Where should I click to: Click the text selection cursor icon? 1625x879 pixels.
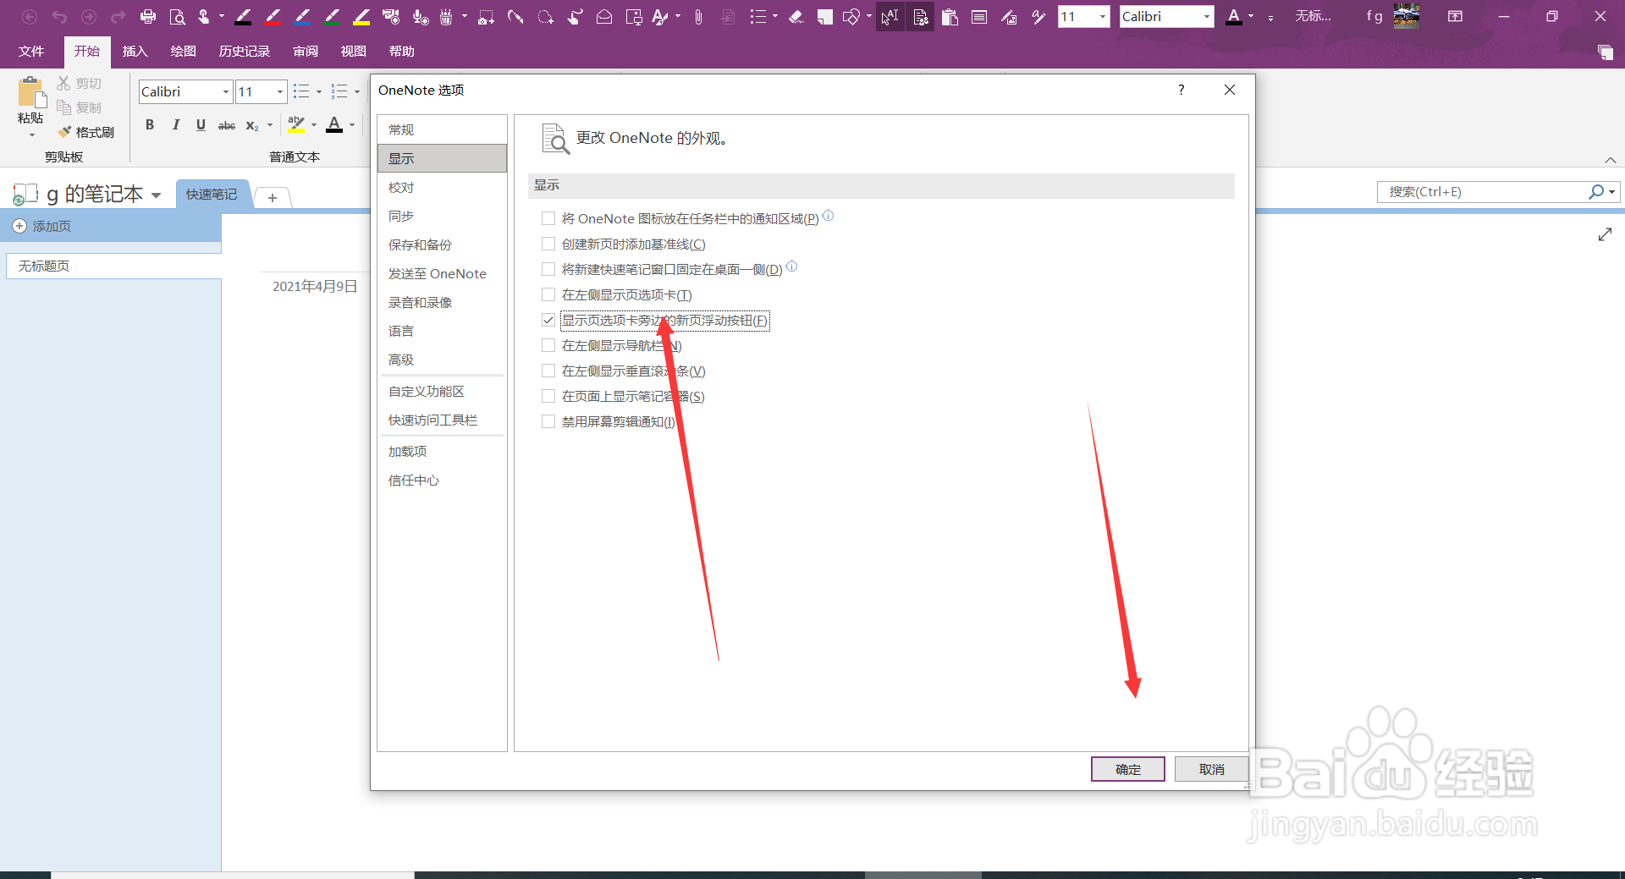[x=890, y=16]
